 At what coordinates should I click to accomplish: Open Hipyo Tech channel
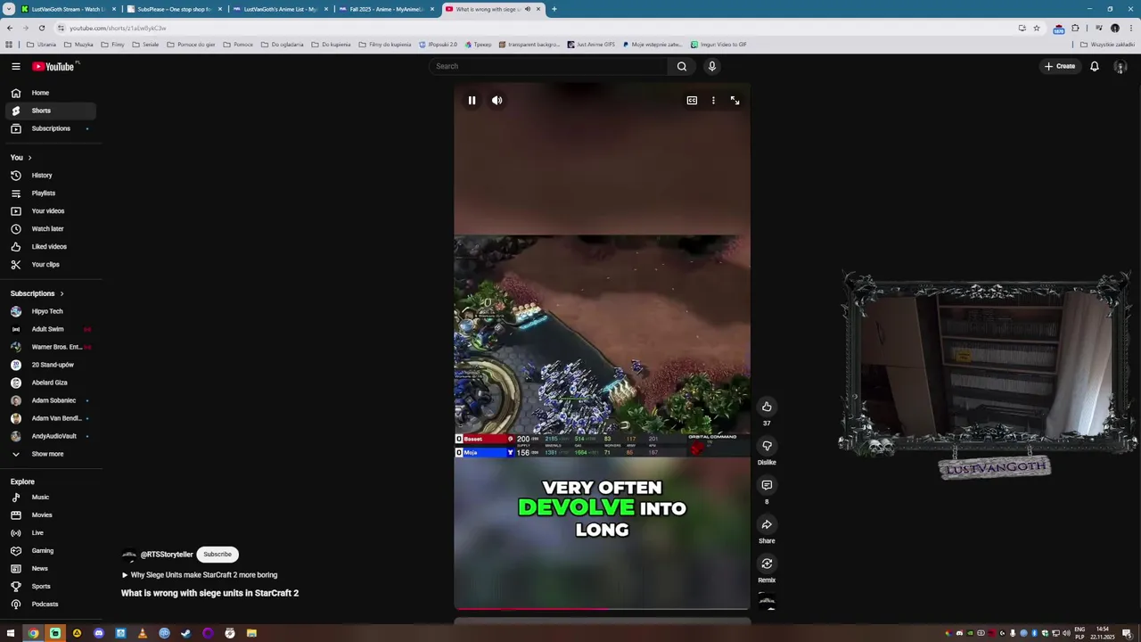click(49, 311)
